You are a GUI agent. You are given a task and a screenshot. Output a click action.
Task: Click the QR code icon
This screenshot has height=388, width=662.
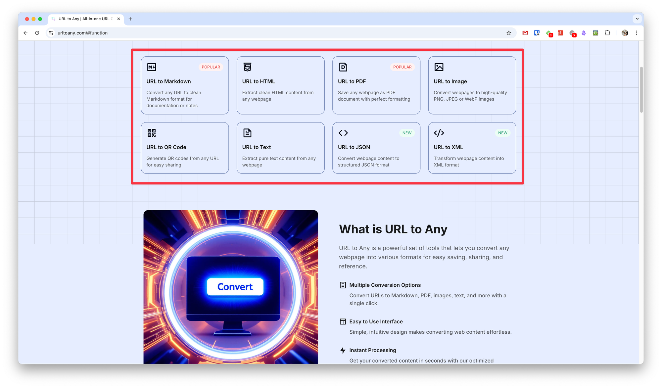tap(152, 133)
